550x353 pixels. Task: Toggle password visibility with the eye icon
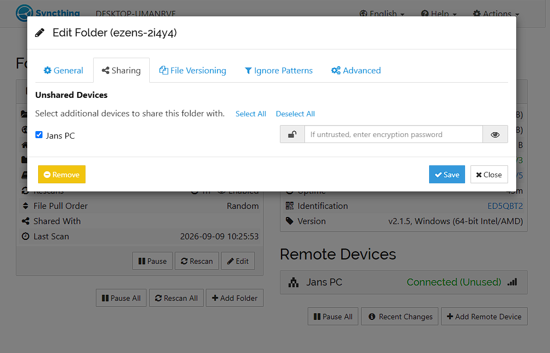tap(495, 134)
